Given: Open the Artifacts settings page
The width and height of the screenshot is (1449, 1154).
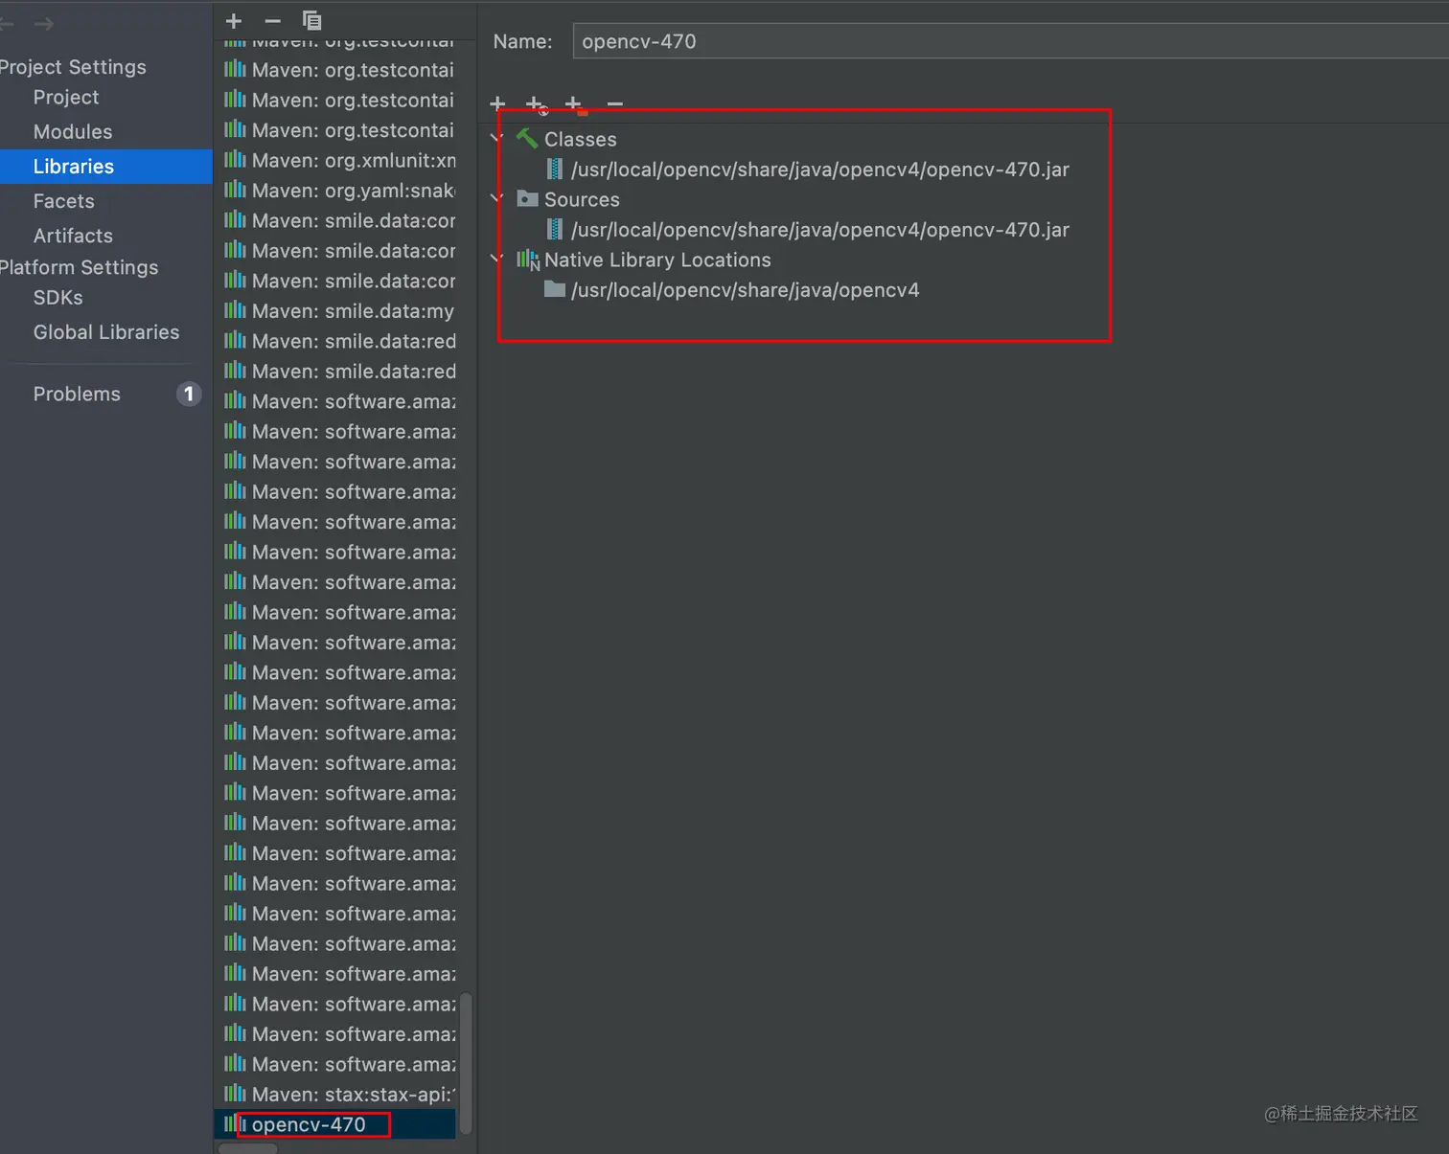Looking at the screenshot, I should [73, 236].
